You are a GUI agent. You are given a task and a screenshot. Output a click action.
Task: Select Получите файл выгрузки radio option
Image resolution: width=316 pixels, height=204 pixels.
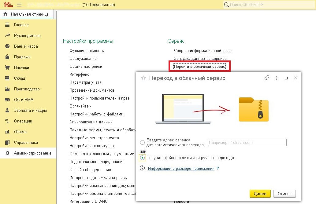[142, 158]
